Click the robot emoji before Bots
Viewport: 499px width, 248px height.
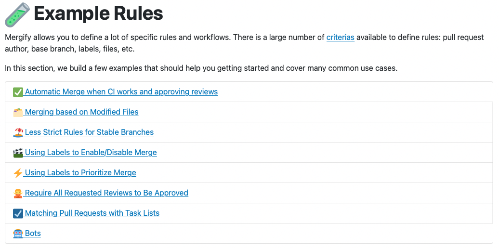18,234
